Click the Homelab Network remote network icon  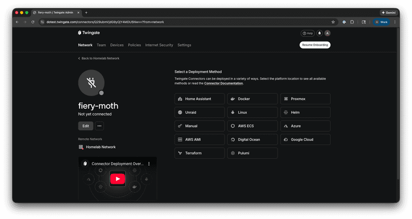point(81,147)
